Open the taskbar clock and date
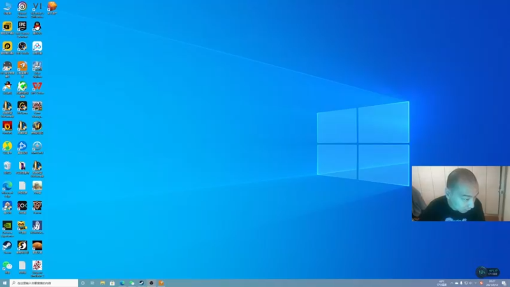 click(492, 283)
